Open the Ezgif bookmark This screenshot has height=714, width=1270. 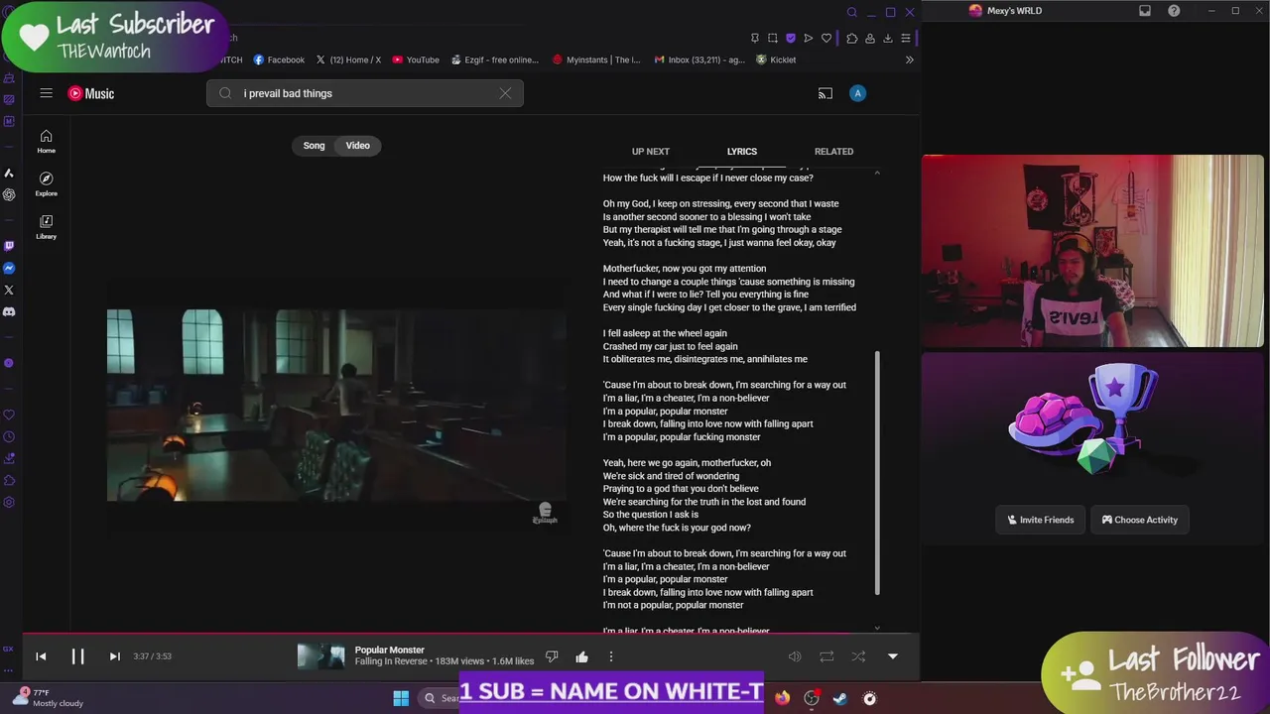pos(494,59)
